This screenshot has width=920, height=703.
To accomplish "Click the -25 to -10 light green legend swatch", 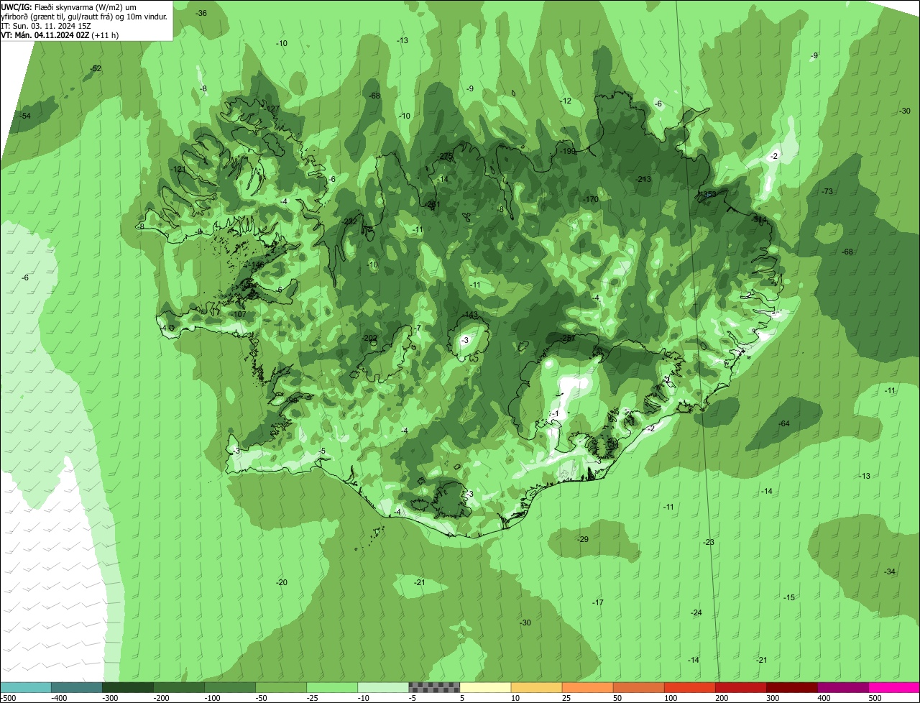I will tap(332, 687).
